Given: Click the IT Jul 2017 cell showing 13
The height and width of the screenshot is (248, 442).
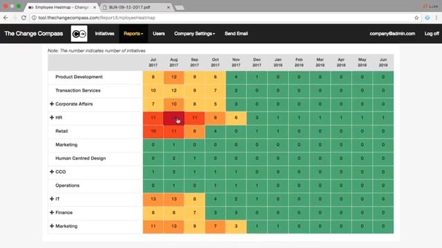Looking at the screenshot, I should point(153,199).
